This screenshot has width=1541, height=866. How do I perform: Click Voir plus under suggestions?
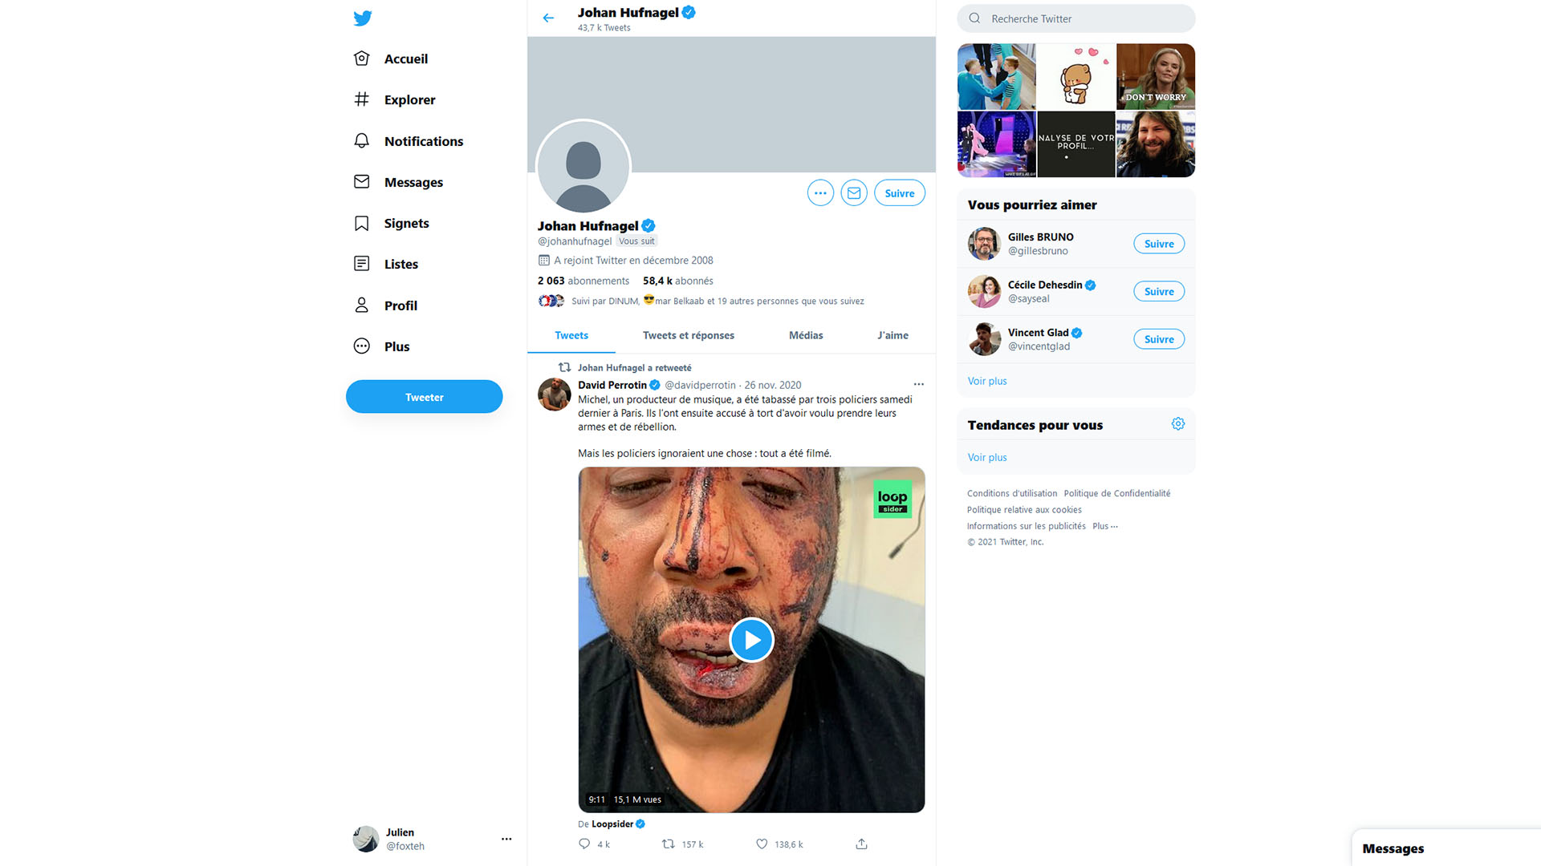tap(986, 381)
